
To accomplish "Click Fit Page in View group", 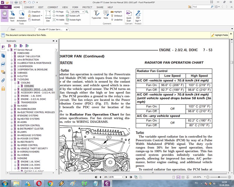I will [58, 12].
